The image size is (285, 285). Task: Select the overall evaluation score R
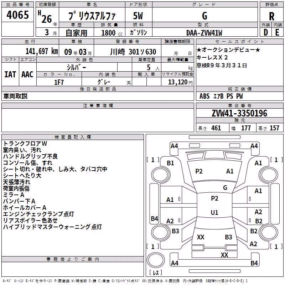click(x=271, y=16)
